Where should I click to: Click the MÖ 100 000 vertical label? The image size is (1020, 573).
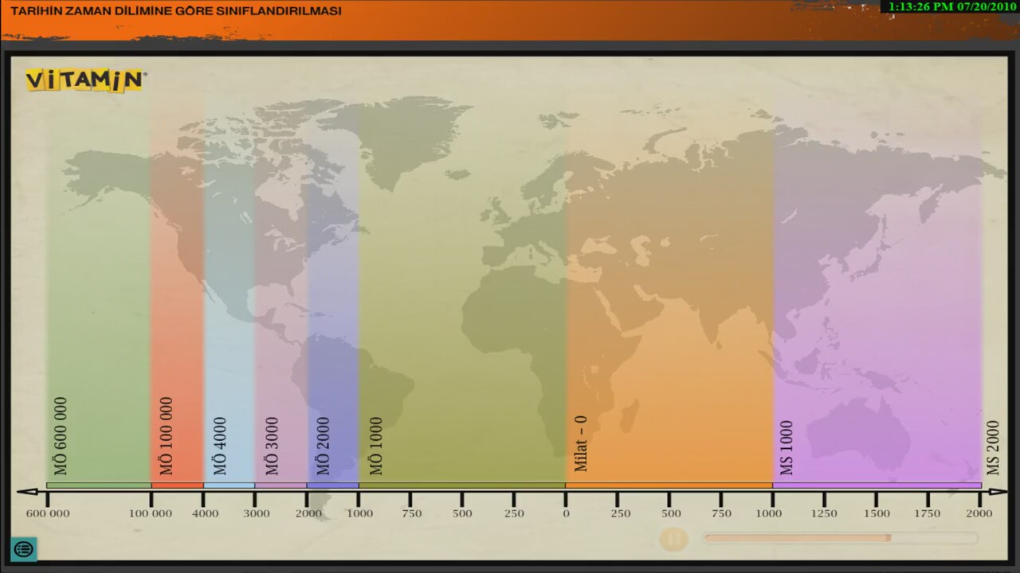[166, 436]
